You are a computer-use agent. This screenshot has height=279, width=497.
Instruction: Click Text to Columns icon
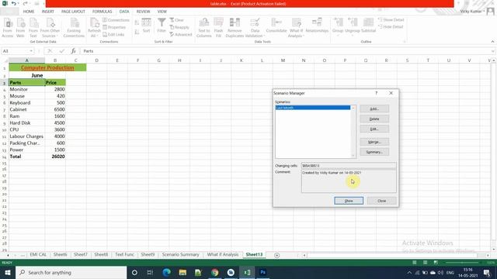click(x=204, y=28)
